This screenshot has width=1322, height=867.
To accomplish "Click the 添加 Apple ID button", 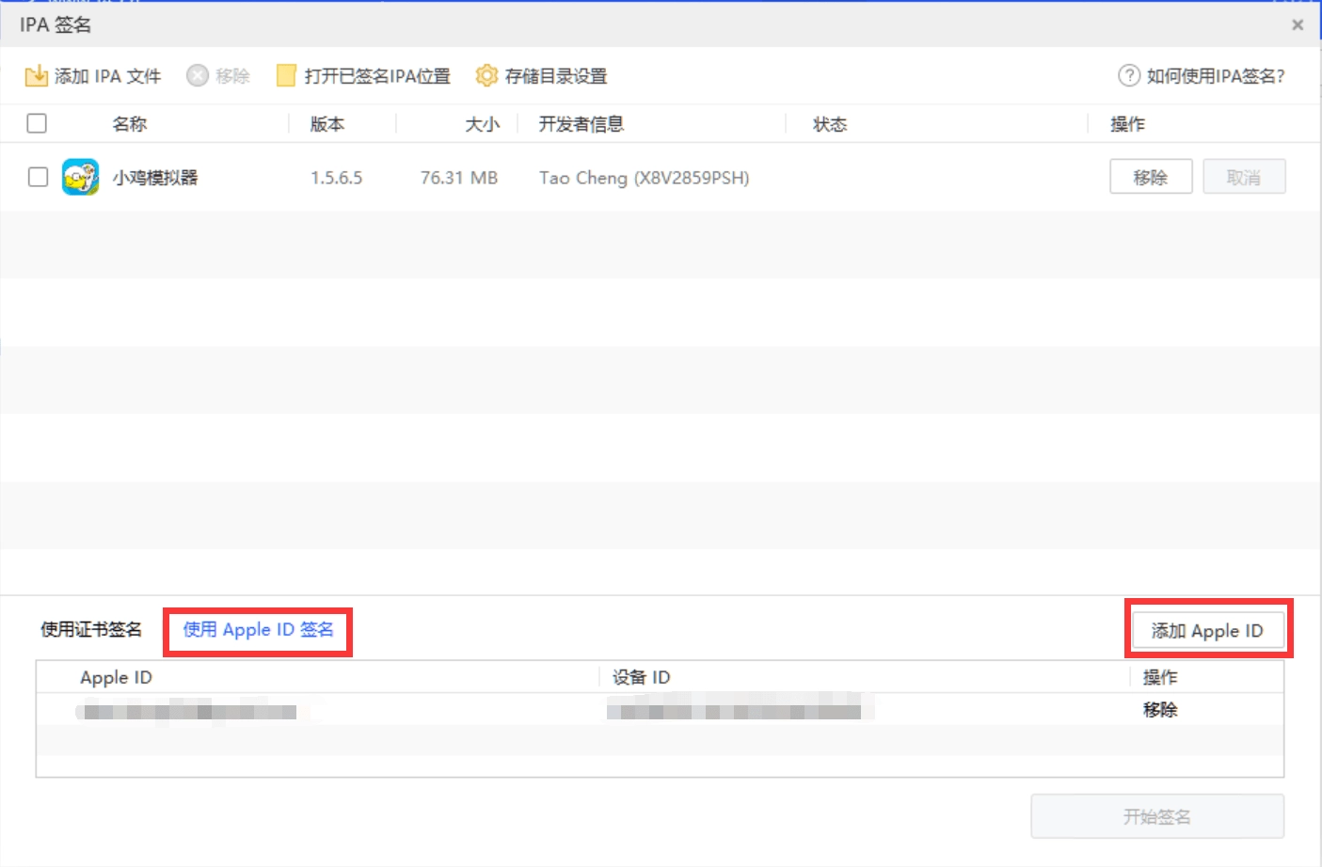I will click(x=1207, y=631).
